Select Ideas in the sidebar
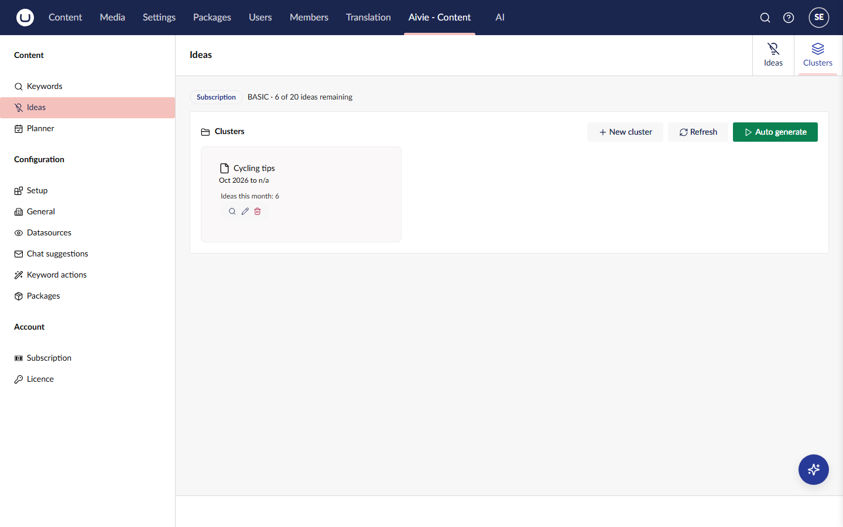Image resolution: width=843 pixels, height=527 pixels. 88,108
